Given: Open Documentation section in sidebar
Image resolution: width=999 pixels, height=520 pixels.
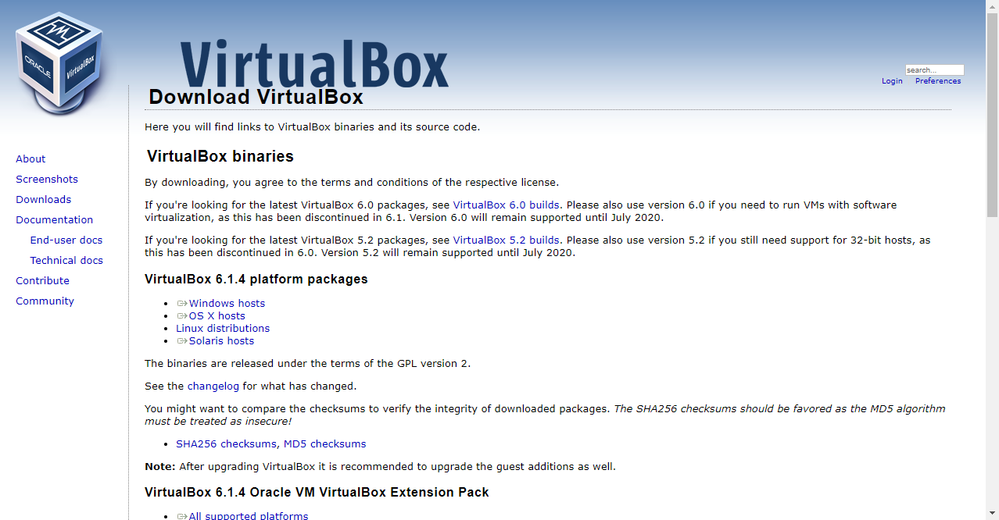Looking at the screenshot, I should tap(55, 219).
